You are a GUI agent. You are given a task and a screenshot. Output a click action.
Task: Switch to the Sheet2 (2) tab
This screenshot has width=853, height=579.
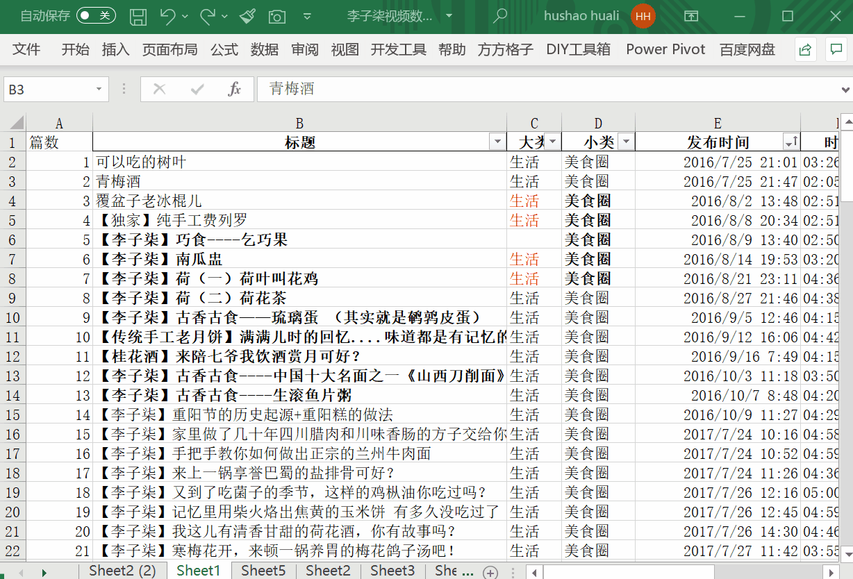(122, 571)
